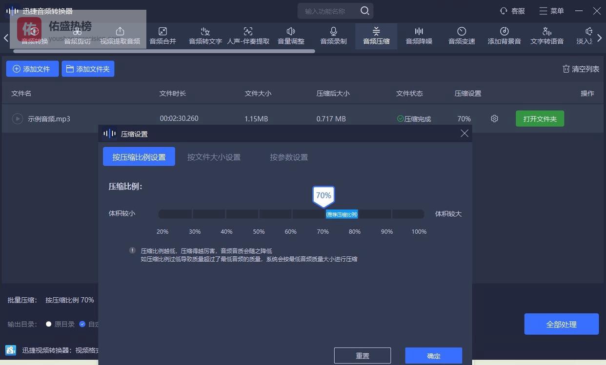
Task: Open the 音频变速 speed change tool
Action: [x=462, y=36]
